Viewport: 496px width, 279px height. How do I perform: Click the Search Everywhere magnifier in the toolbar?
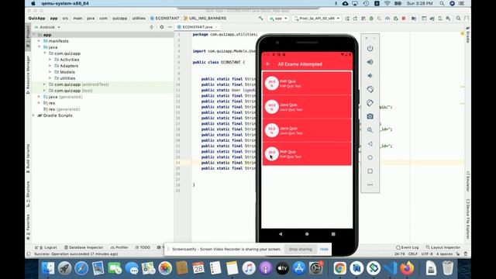[x=458, y=19]
